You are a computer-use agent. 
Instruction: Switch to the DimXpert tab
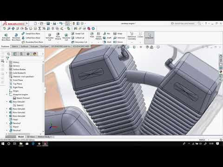(45, 46)
